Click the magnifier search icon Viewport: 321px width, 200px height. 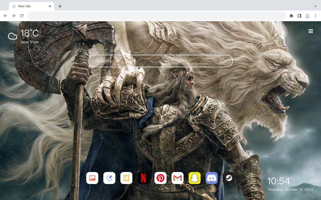tap(222, 61)
